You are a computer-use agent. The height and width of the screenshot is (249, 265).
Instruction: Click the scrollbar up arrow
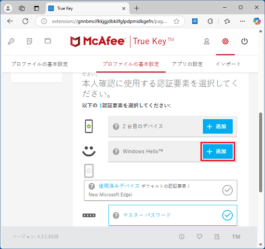[x=261, y=31]
